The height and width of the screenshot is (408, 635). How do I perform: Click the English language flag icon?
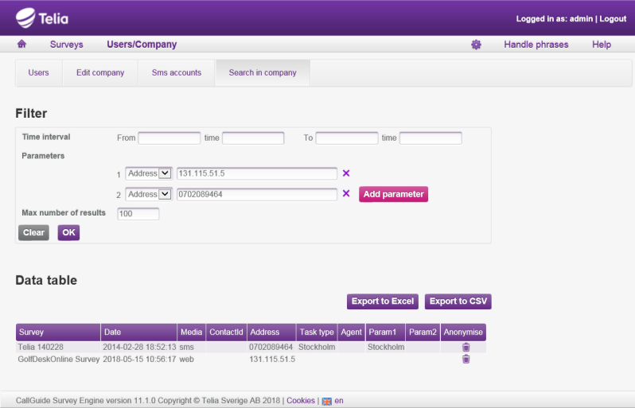326,402
